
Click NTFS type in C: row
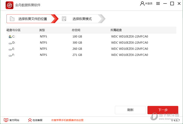click(43, 36)
